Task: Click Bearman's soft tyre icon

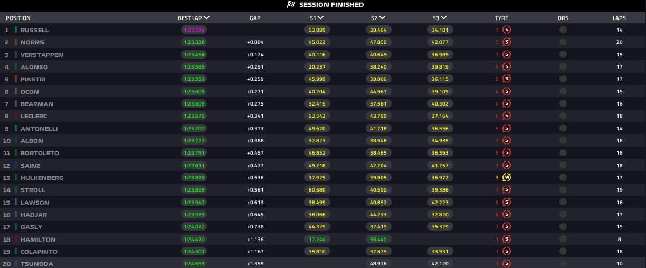Action: point(507,104)
